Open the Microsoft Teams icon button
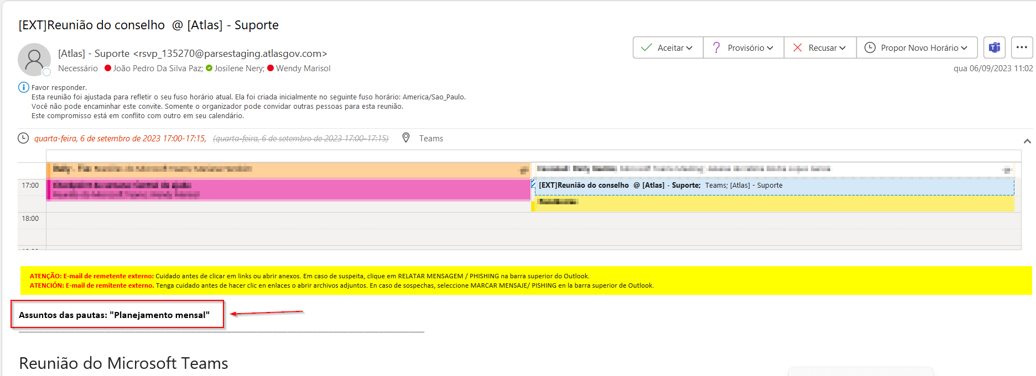1036x376 pixels. coord(995,47)
